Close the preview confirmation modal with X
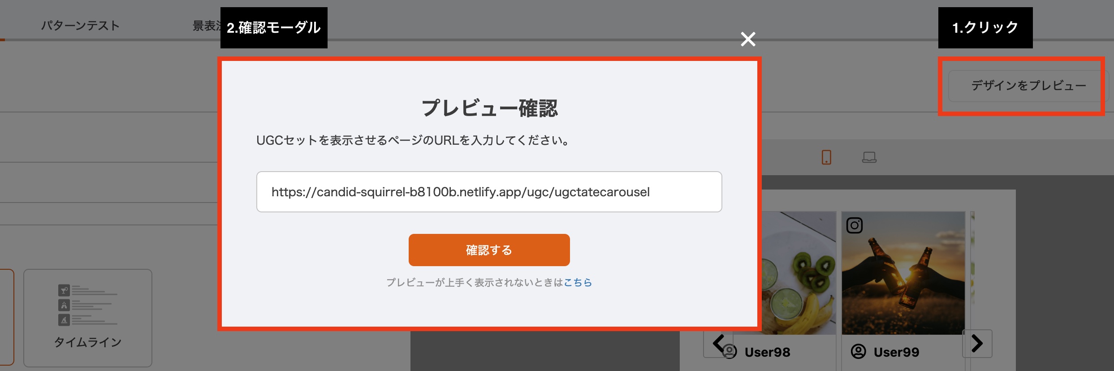This screenshot has width=1114, height=371. (748, 39)
